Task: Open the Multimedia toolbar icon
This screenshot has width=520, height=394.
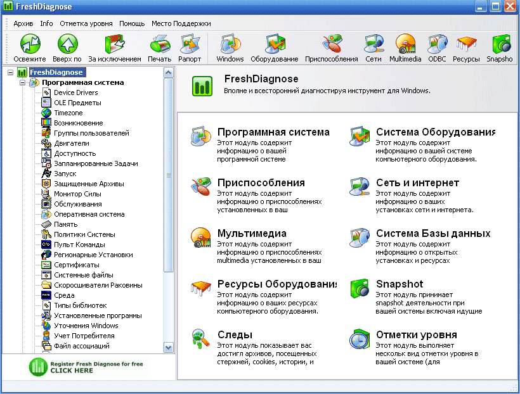Action: (x=405, y=44)
